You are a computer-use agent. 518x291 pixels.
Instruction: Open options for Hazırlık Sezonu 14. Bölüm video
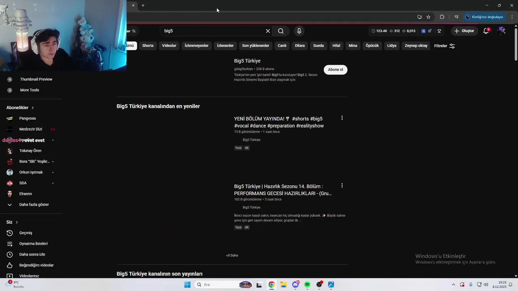tap(342, 186)
